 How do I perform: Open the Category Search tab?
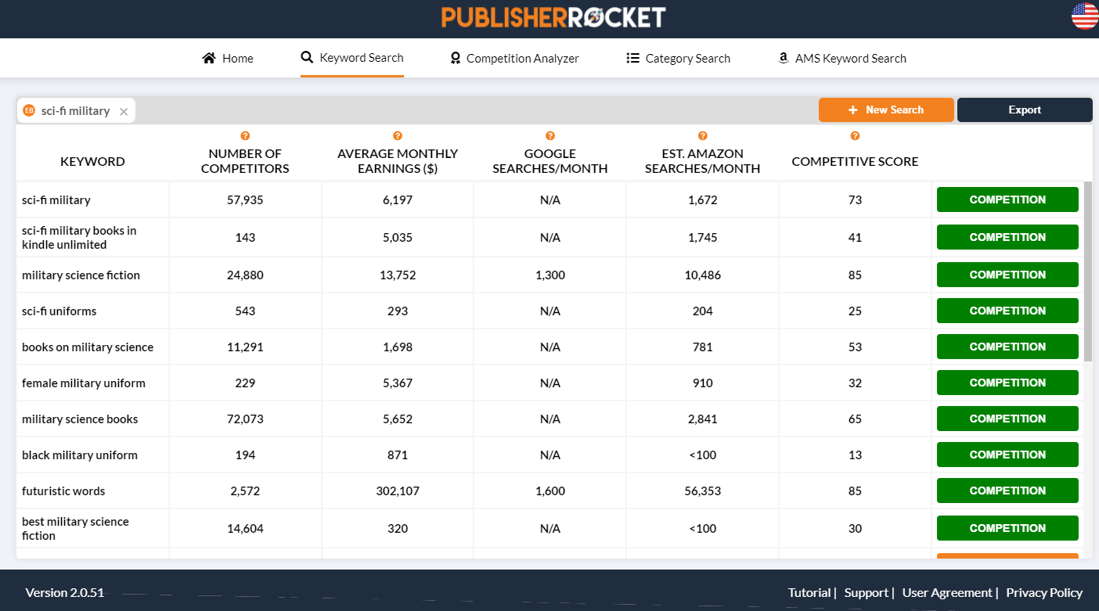679,58
